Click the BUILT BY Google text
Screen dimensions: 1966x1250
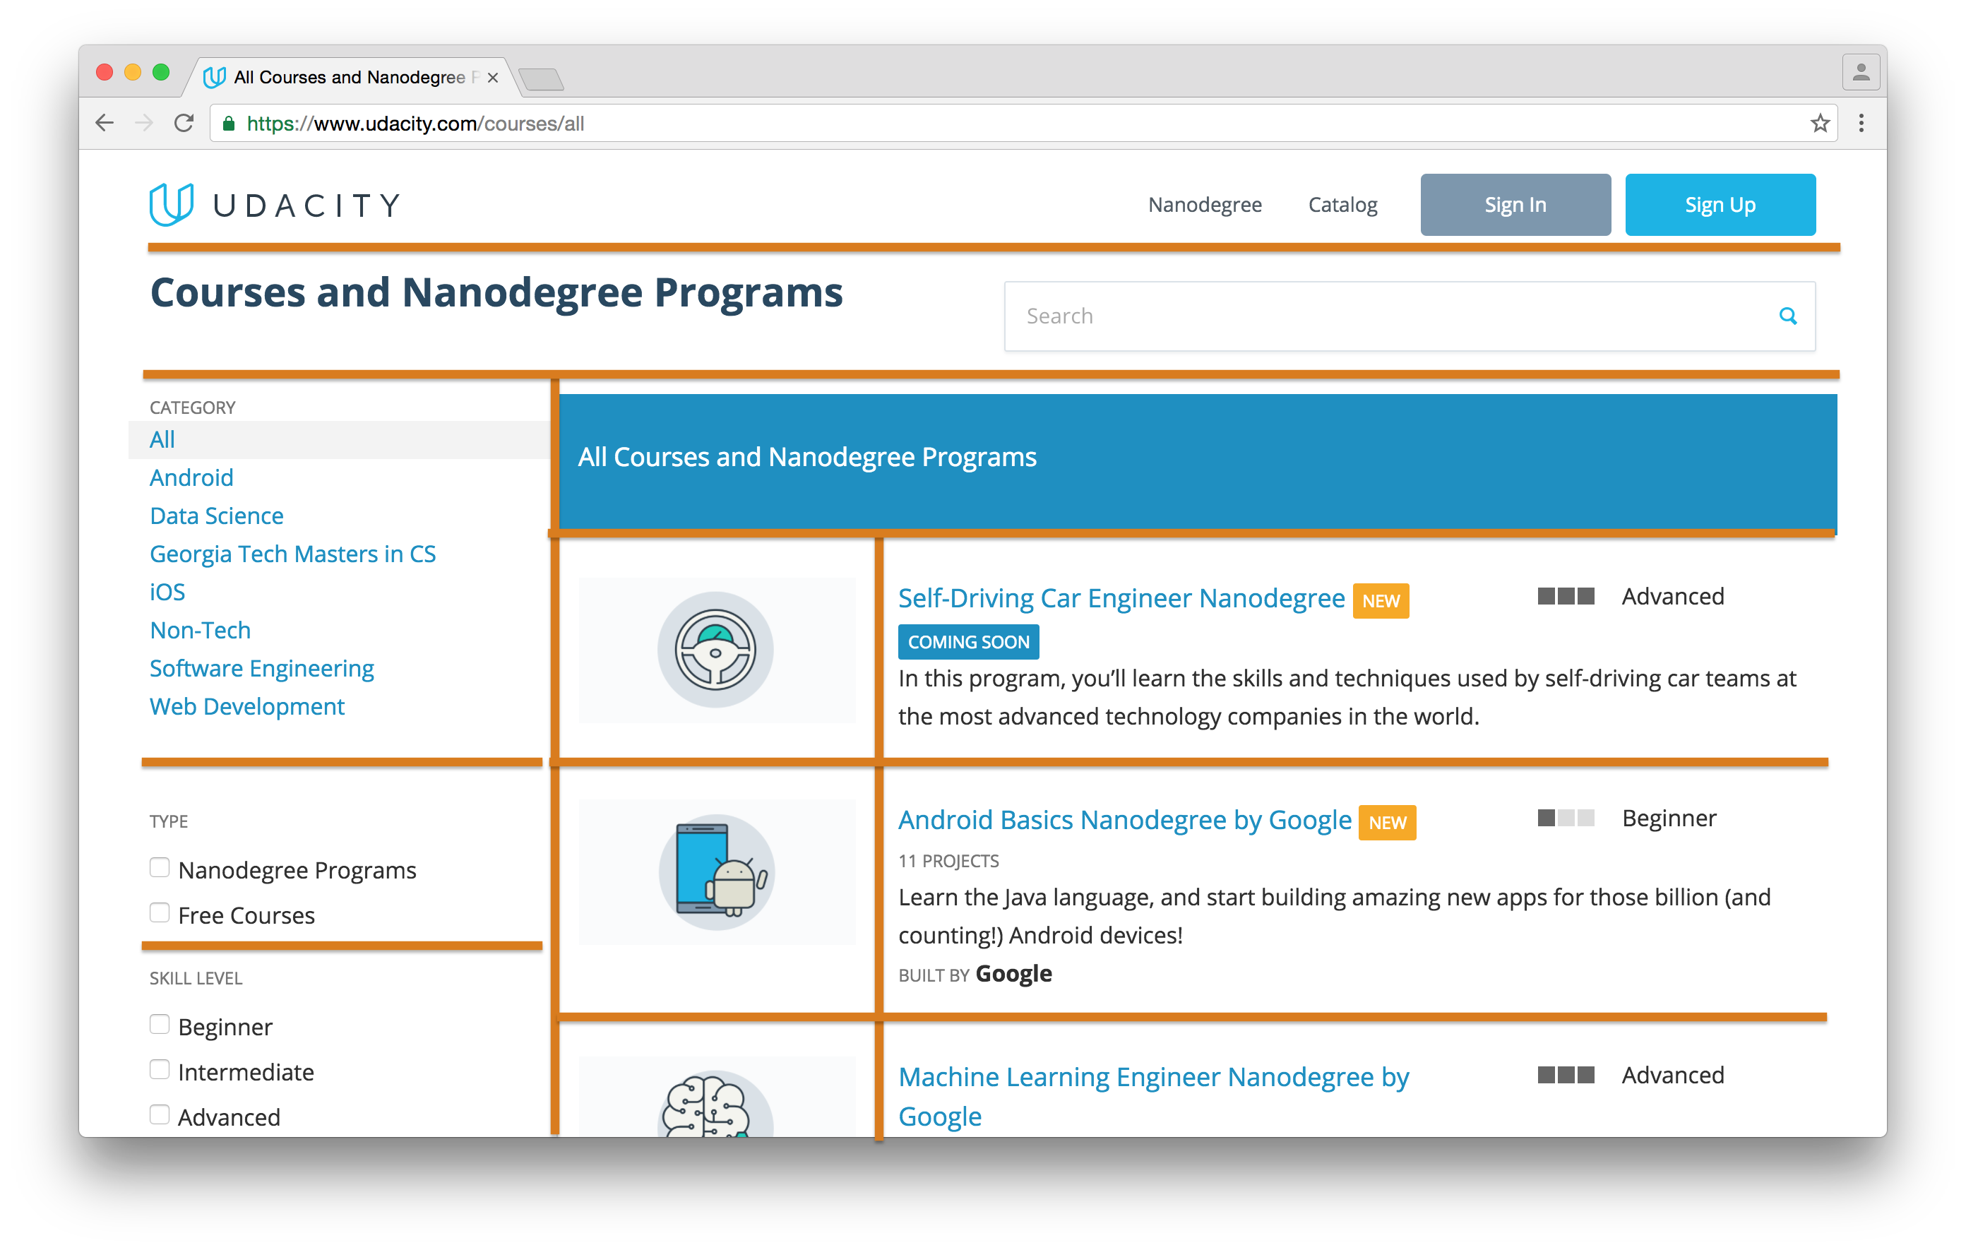(975, 974)
